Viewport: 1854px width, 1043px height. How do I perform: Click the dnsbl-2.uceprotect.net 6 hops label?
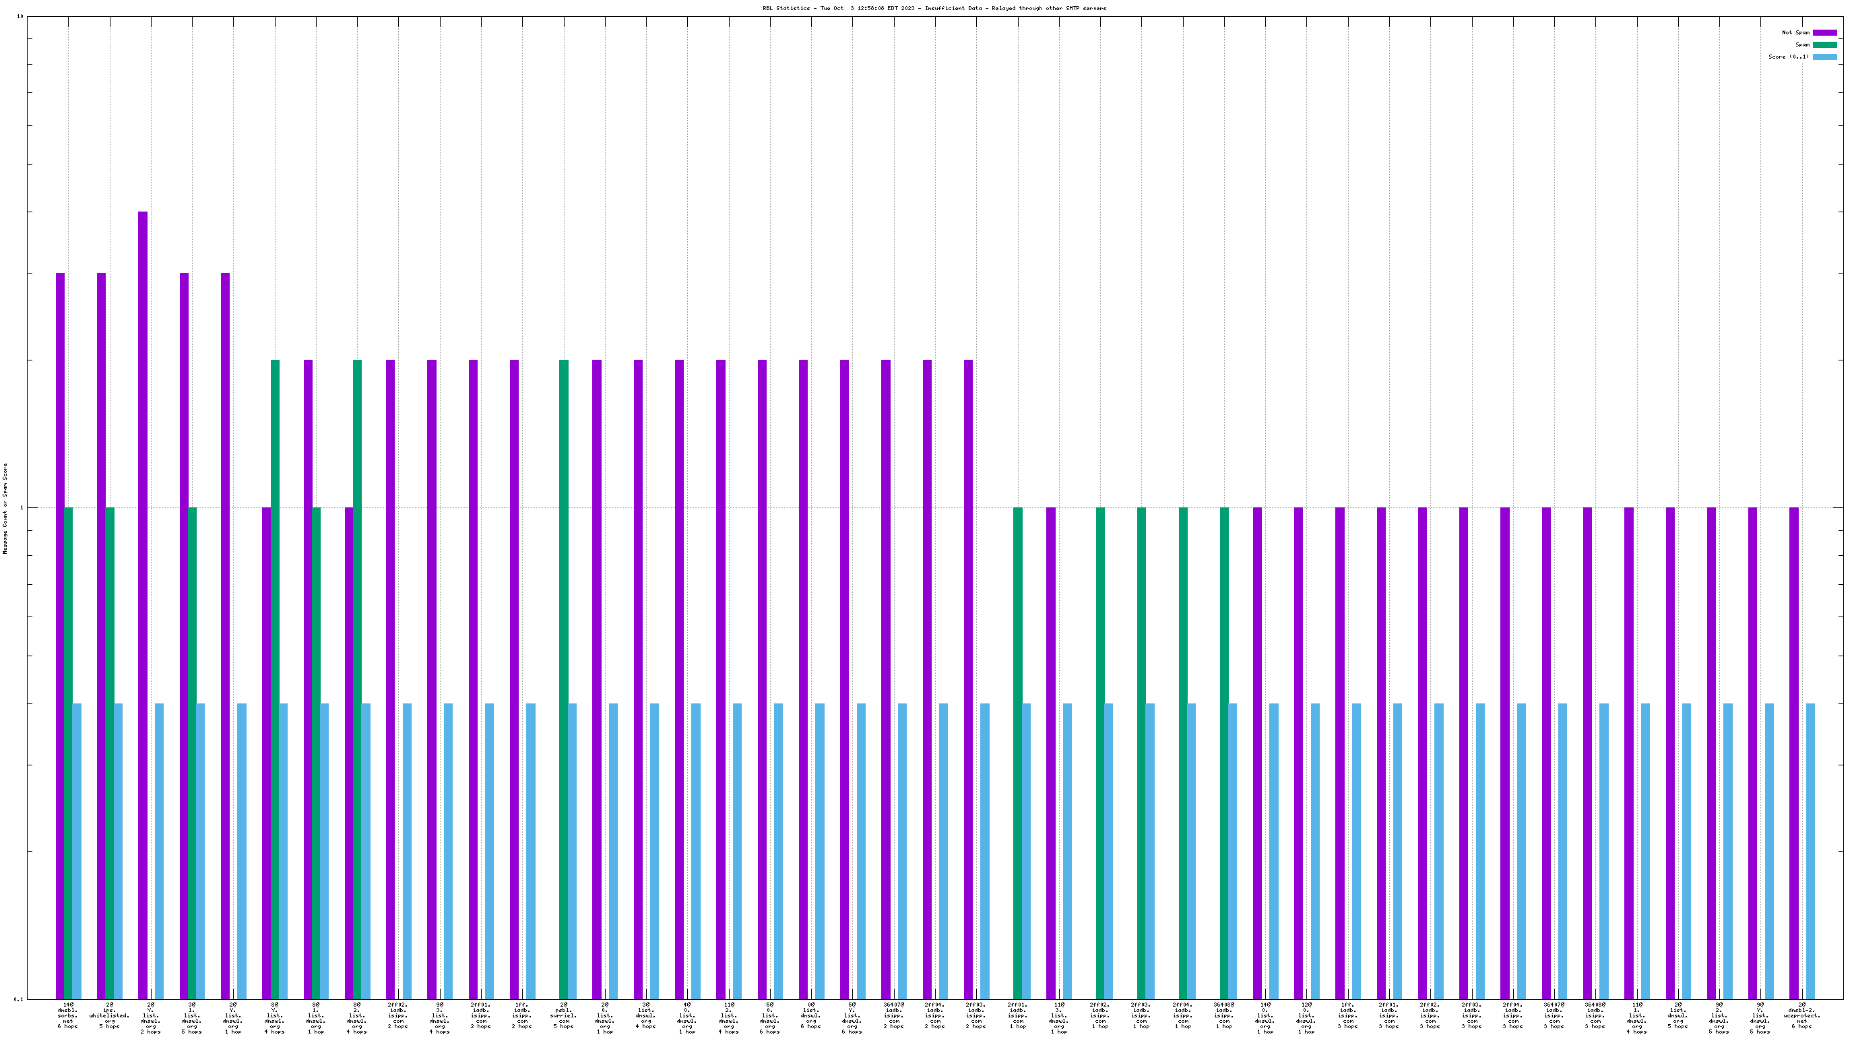coord(1801,1015)
